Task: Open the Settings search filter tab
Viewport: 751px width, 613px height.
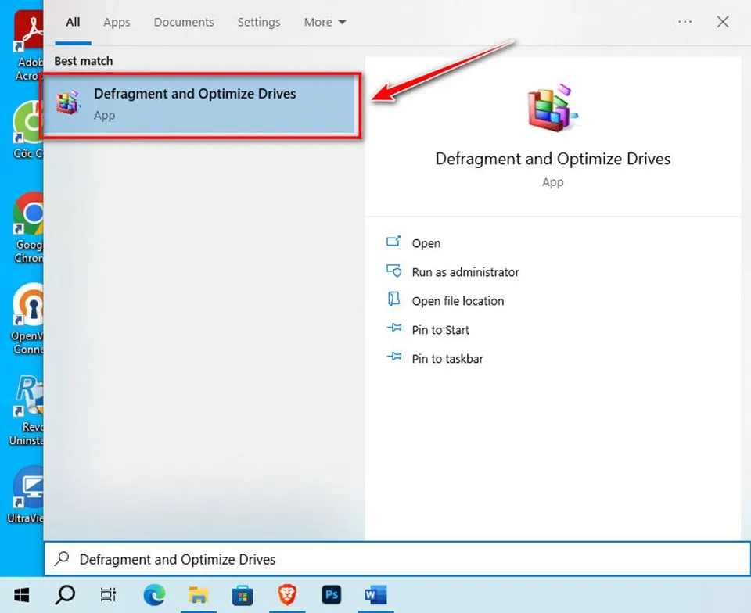Action: pos(259,22)
